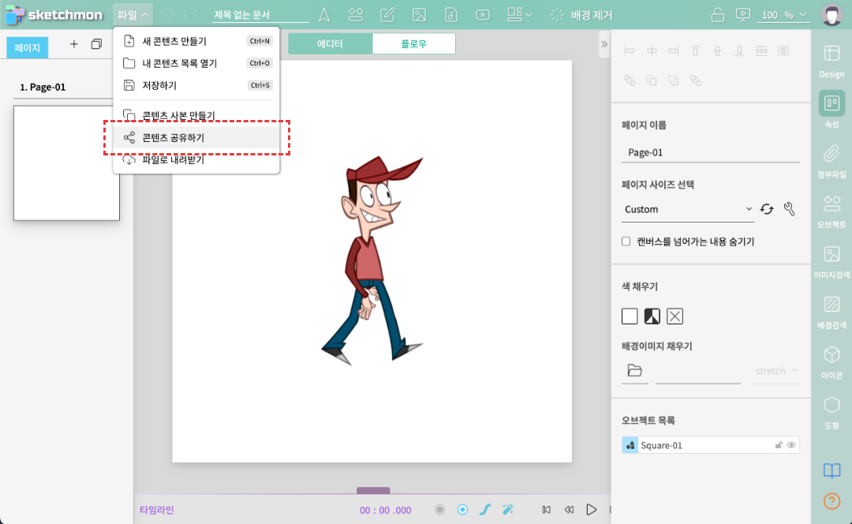
Task: Click the pencil edit tool in top toolbar
Action: 387,15
